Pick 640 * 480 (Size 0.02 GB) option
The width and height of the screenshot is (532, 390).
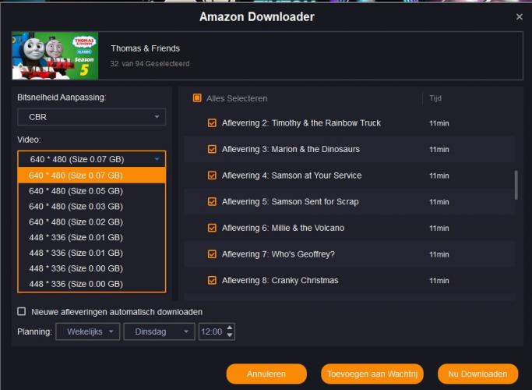coord(92,222)
